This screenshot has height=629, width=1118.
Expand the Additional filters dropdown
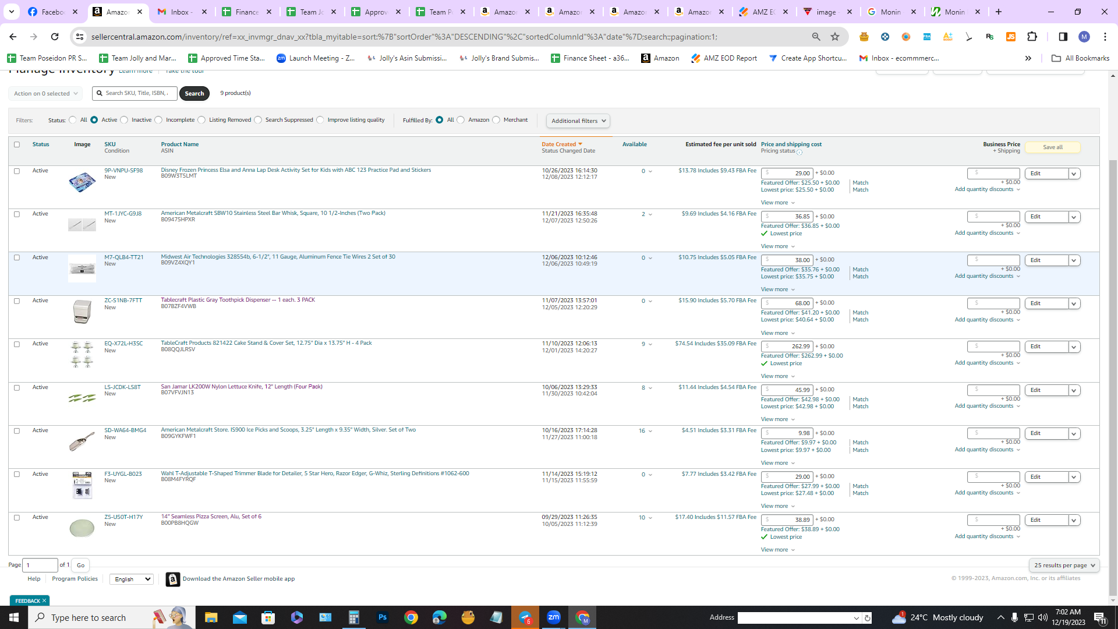(x=578, y=121)
